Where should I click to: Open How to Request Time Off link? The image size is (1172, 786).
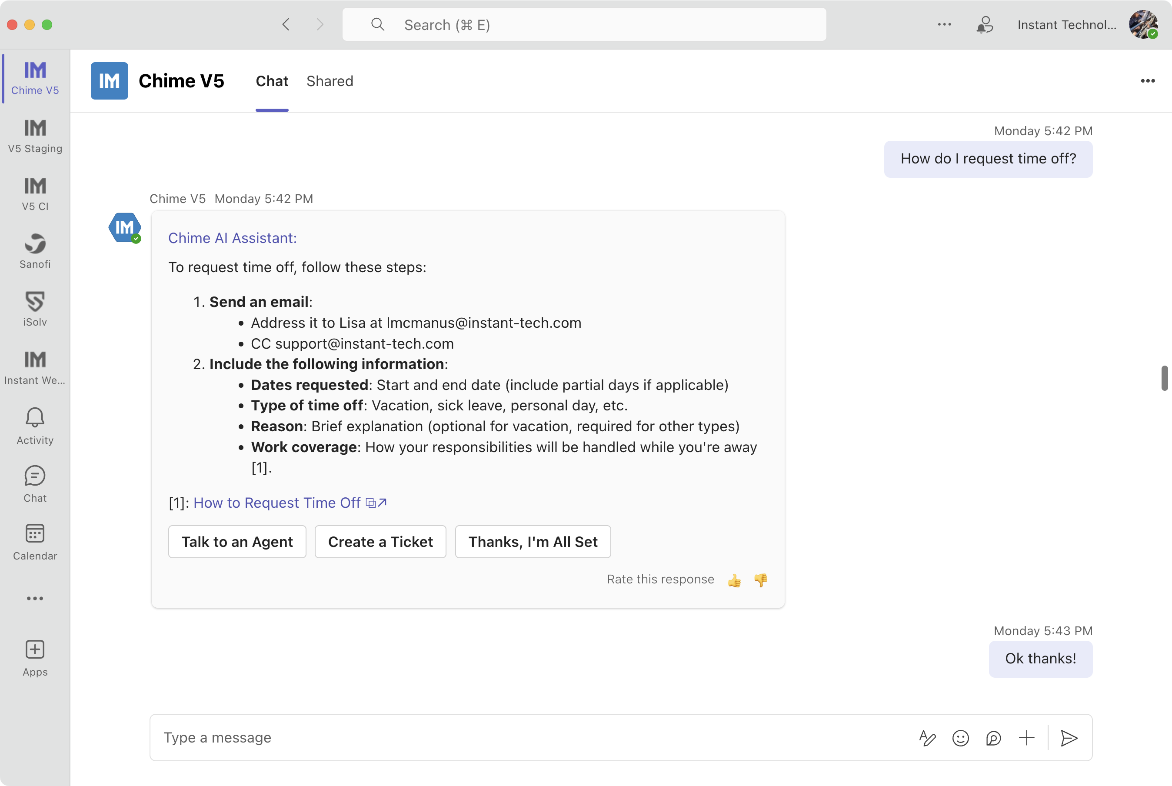(x=277, y=503)
